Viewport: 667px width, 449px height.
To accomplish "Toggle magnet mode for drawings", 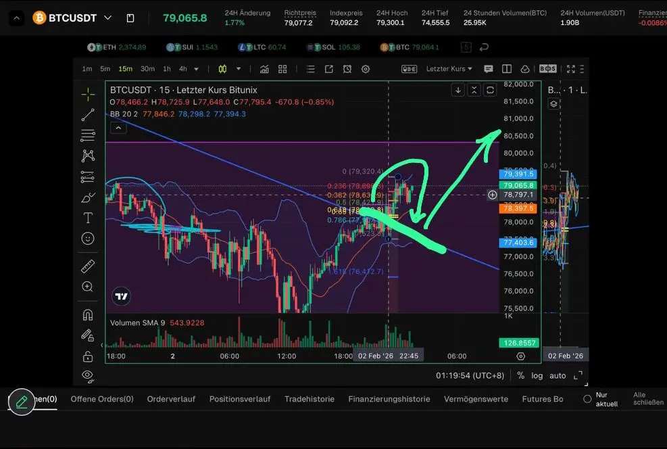I will tap(88, 315).
